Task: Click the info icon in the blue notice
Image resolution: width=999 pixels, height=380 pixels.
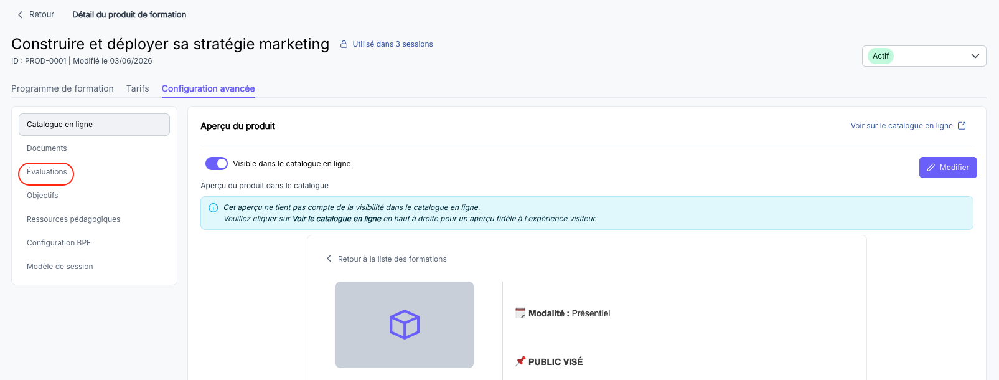Action: point(213,207)
